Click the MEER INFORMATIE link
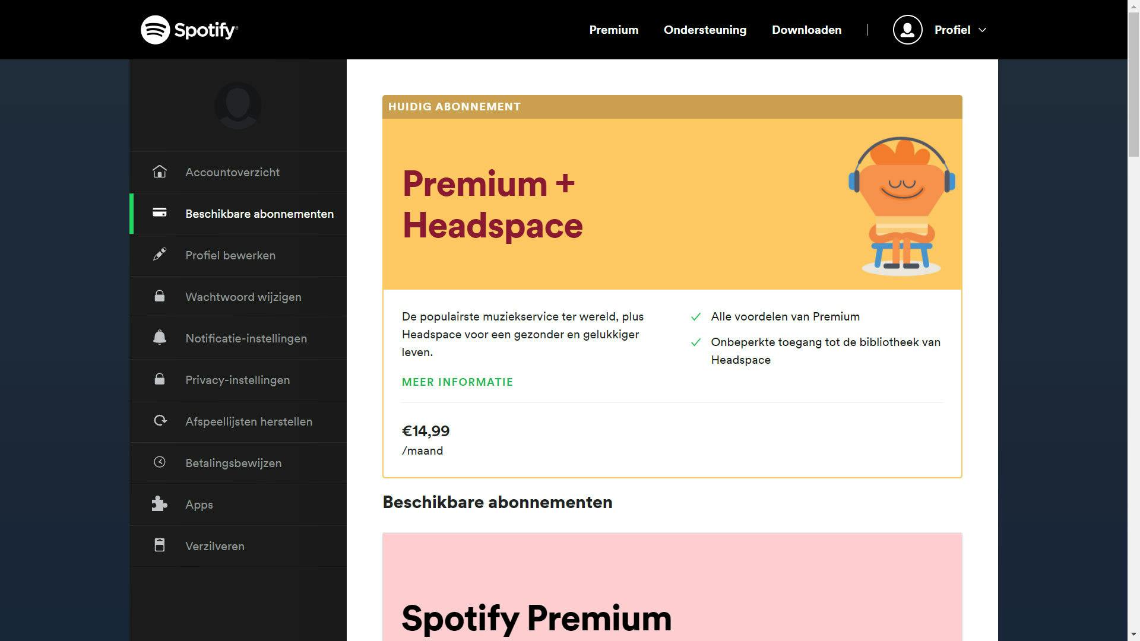Screen dimensions: 1140x641 click(457, 382)
